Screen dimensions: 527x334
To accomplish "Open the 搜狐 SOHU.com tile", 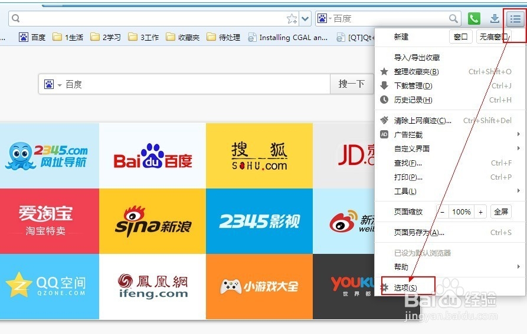I will [259, 156].
